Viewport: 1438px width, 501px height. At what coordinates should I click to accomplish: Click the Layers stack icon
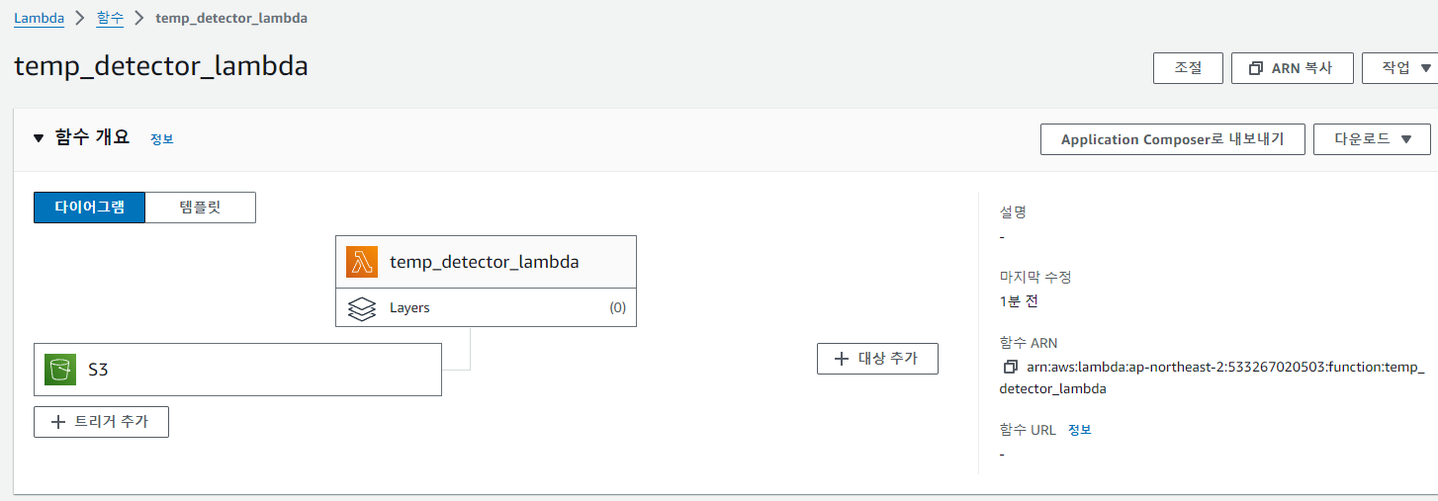click(x=362, y=307)
